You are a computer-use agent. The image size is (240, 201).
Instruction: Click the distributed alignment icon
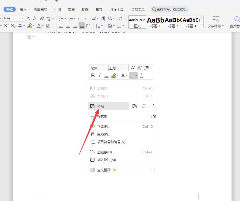89,26
